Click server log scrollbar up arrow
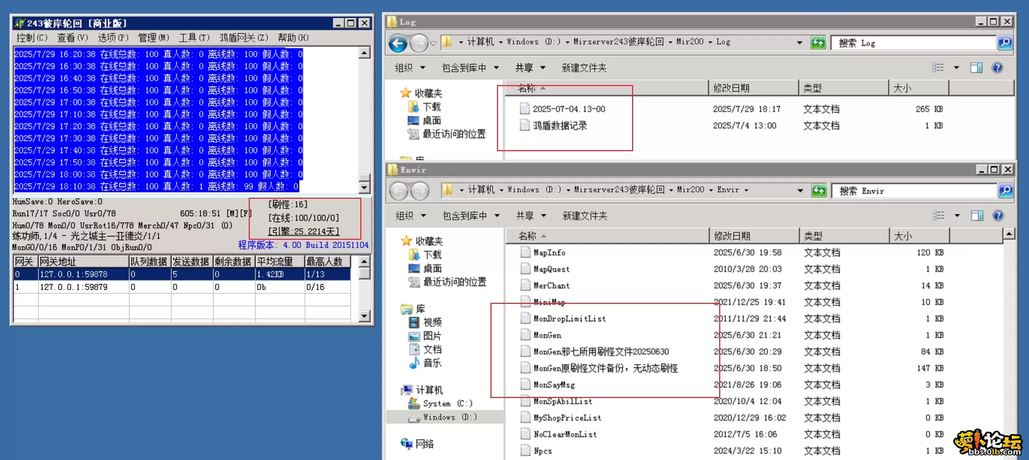1029x460 pixels. click(x=364, y=53)
